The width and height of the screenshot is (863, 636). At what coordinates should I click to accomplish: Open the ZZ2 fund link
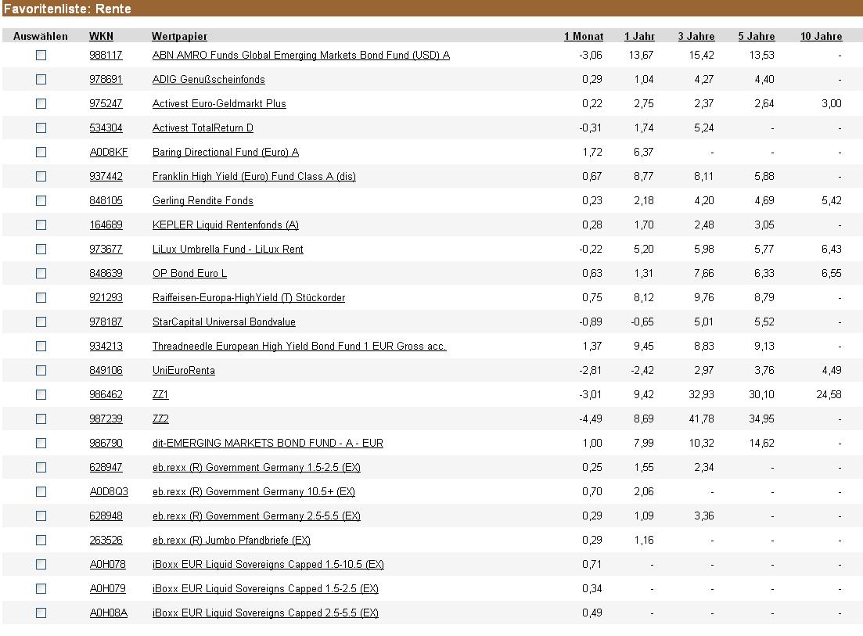tap(160, 419)
